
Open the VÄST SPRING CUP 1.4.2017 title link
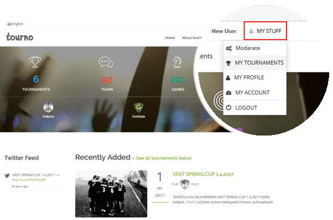tap(204, 176)
